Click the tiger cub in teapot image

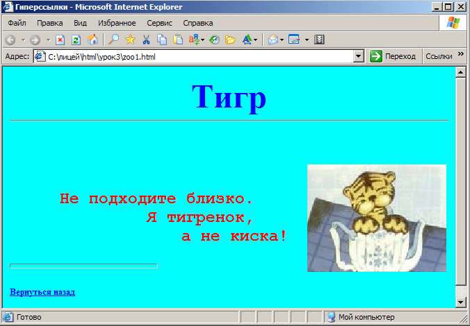(x=377, y=218)
